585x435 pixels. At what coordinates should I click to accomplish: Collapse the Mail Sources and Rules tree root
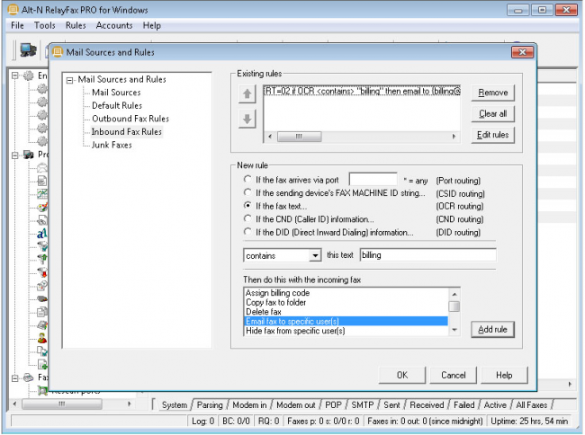pyautogui.click(x=70, y=80)
